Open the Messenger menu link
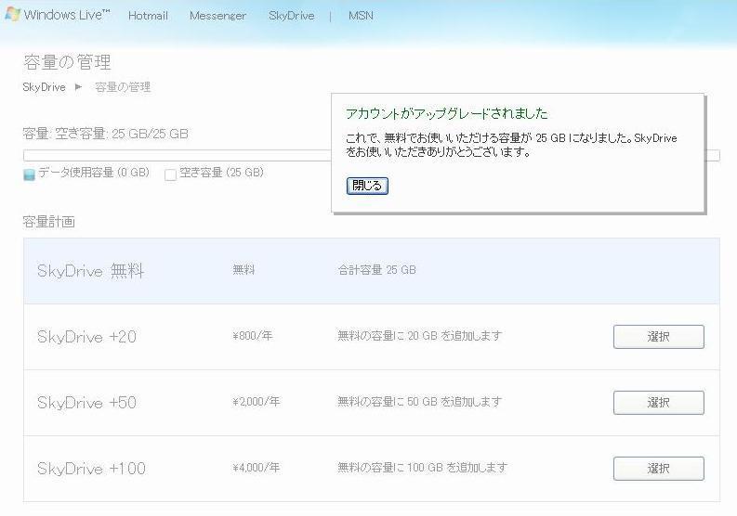This screenshot has height=516, width=737. point(217,16)
